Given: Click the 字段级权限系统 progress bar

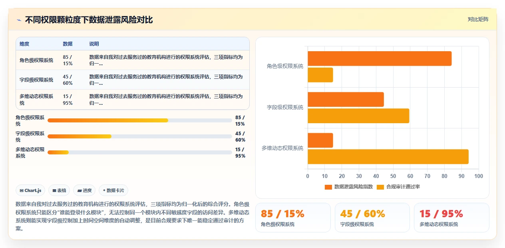Looking at the screenshot, I should pos(140,136).
